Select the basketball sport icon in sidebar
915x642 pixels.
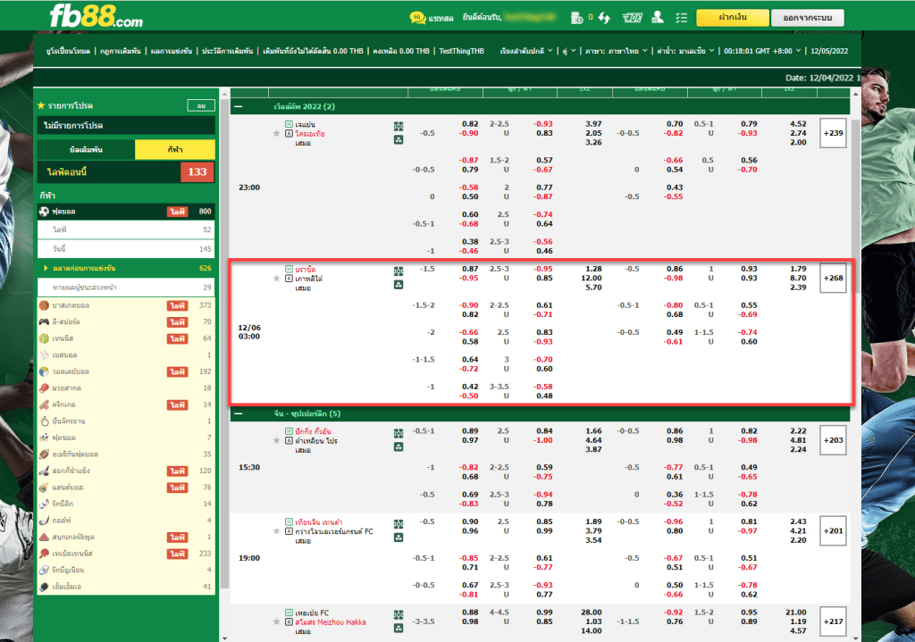coord(44,305)
